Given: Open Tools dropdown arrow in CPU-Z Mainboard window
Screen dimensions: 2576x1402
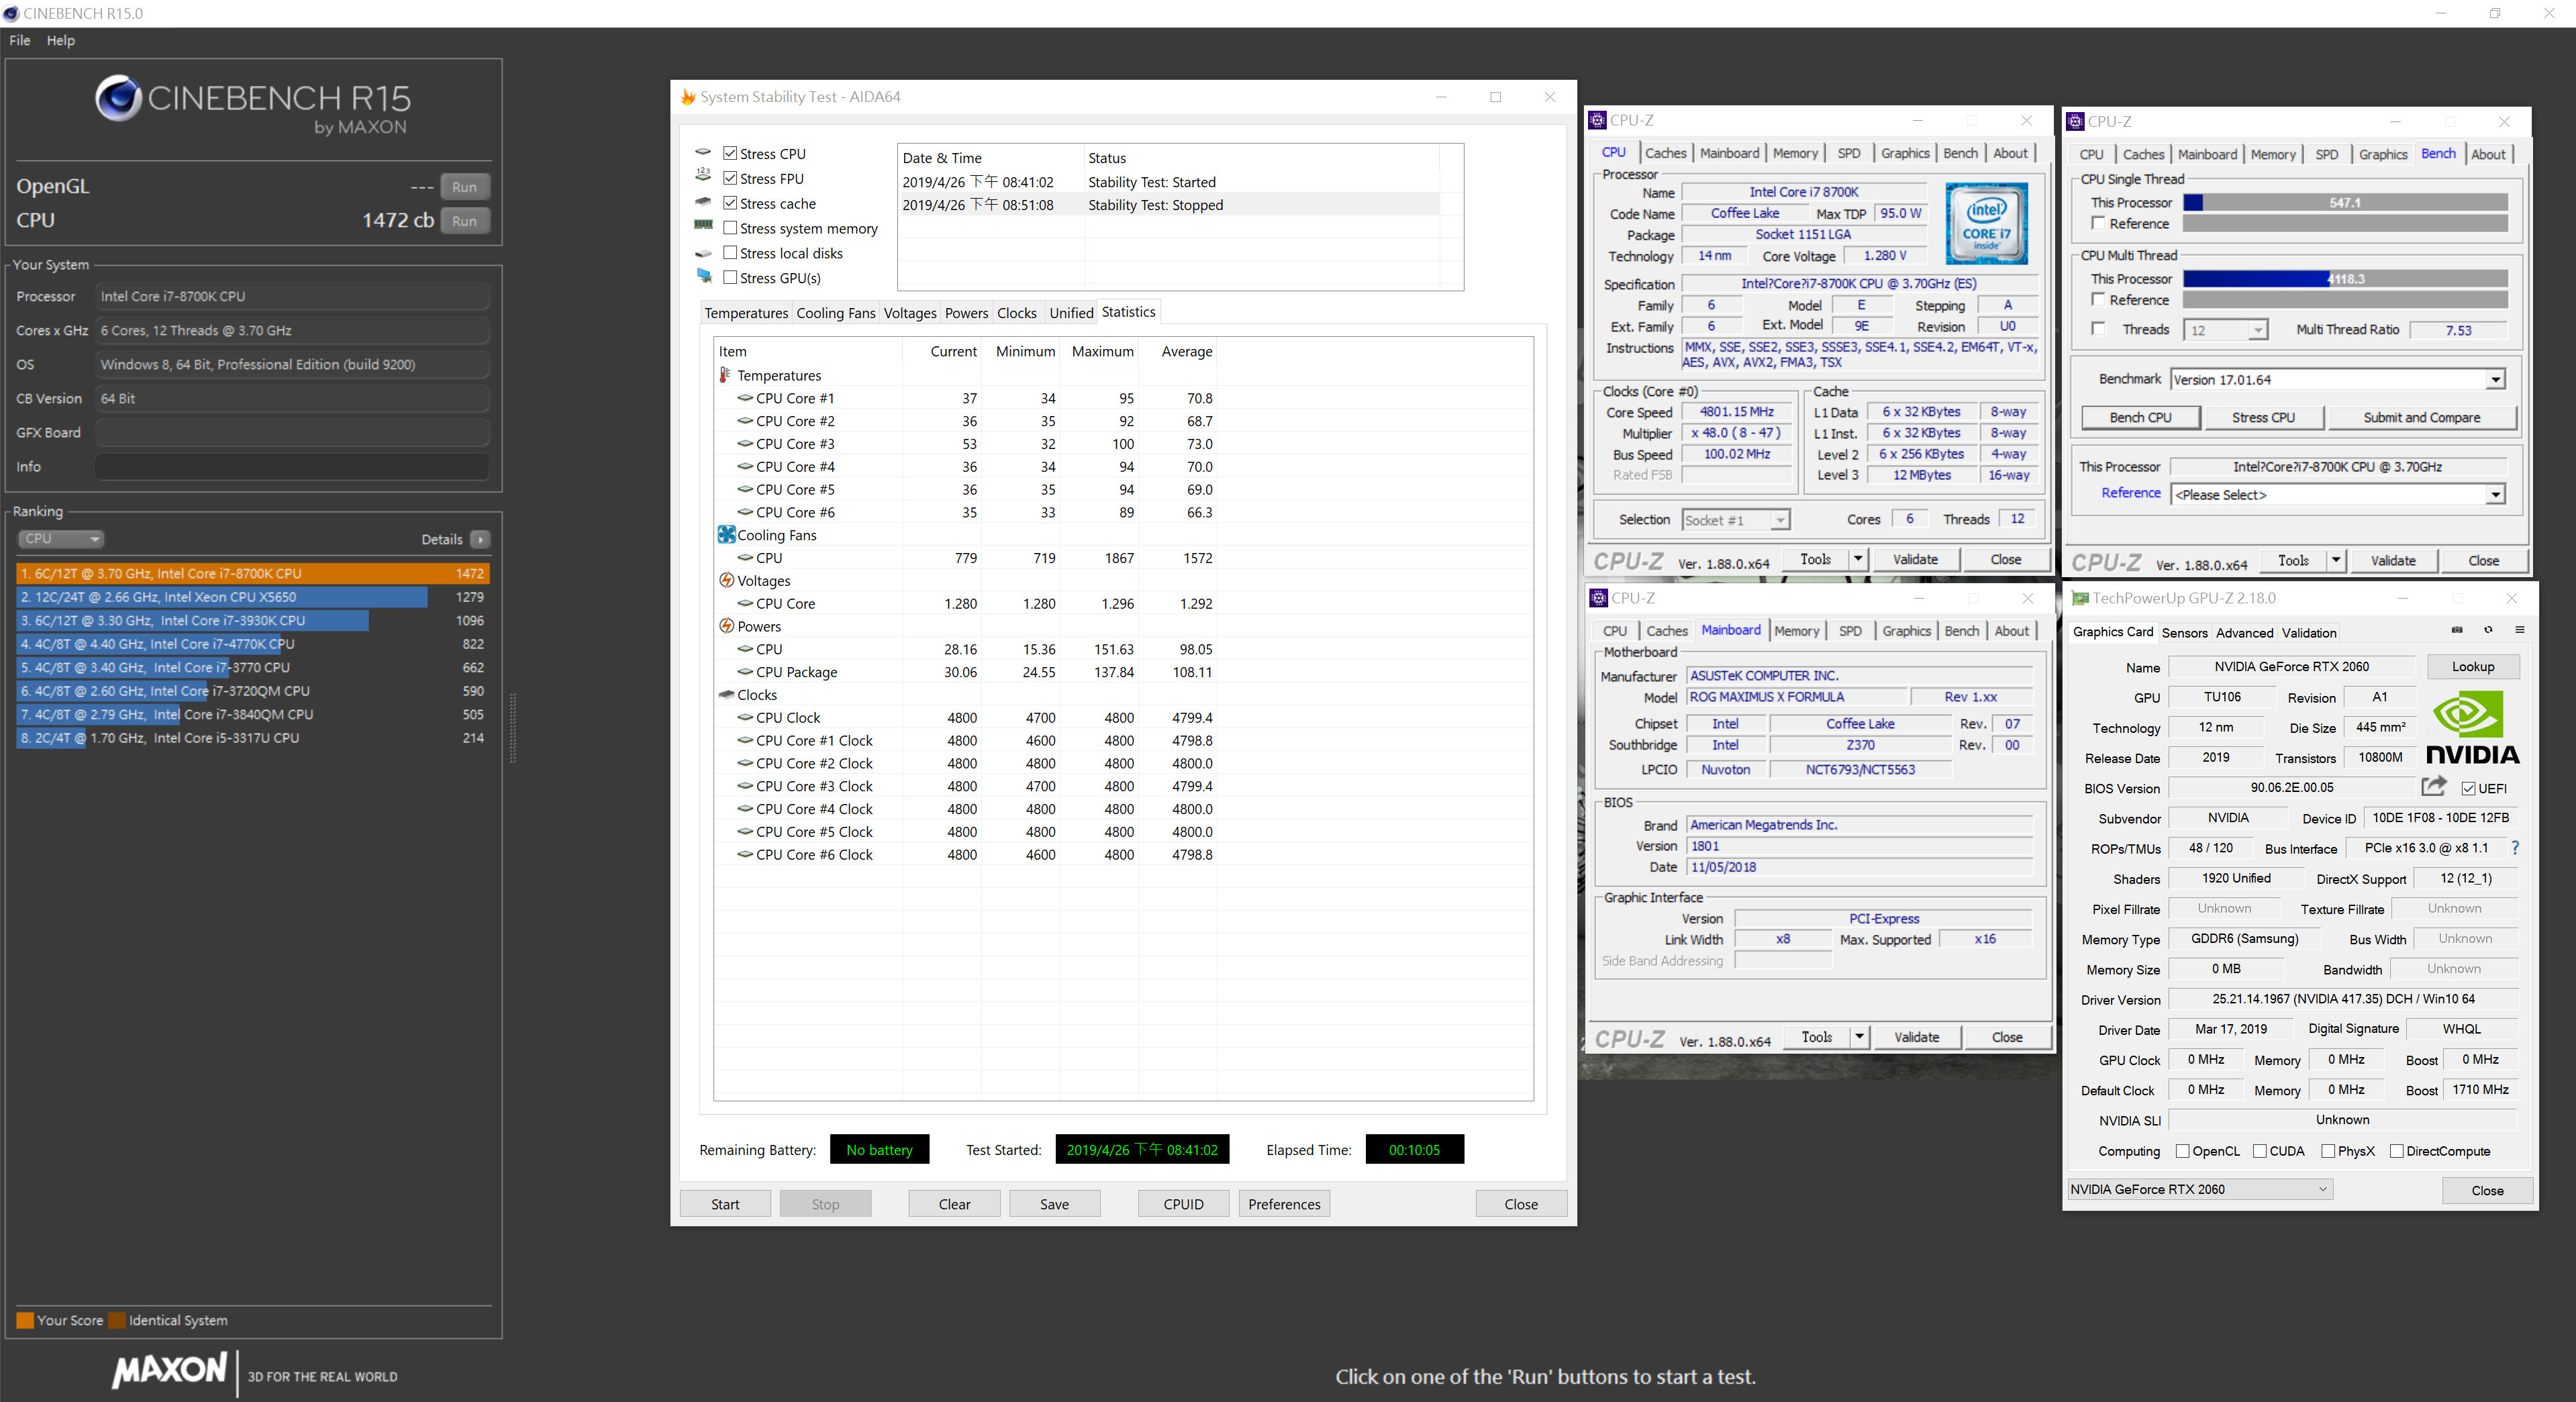Looking at the screenshot, I should (1859, 1037).
